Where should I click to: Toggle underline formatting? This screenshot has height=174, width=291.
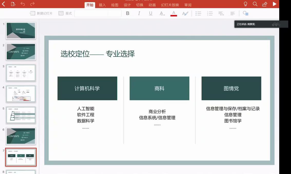pos(151,13)
